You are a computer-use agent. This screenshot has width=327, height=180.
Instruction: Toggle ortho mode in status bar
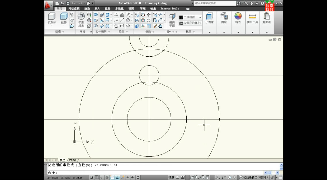click(x=102, y=177)
